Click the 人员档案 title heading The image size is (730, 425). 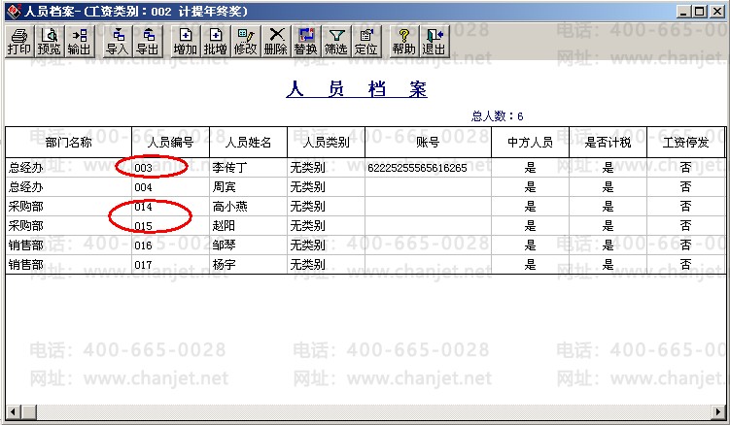coord(357,88)
